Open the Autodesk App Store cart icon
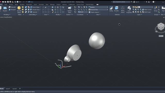165x93 pixels. pyautogui.click(x=146, y=2)
